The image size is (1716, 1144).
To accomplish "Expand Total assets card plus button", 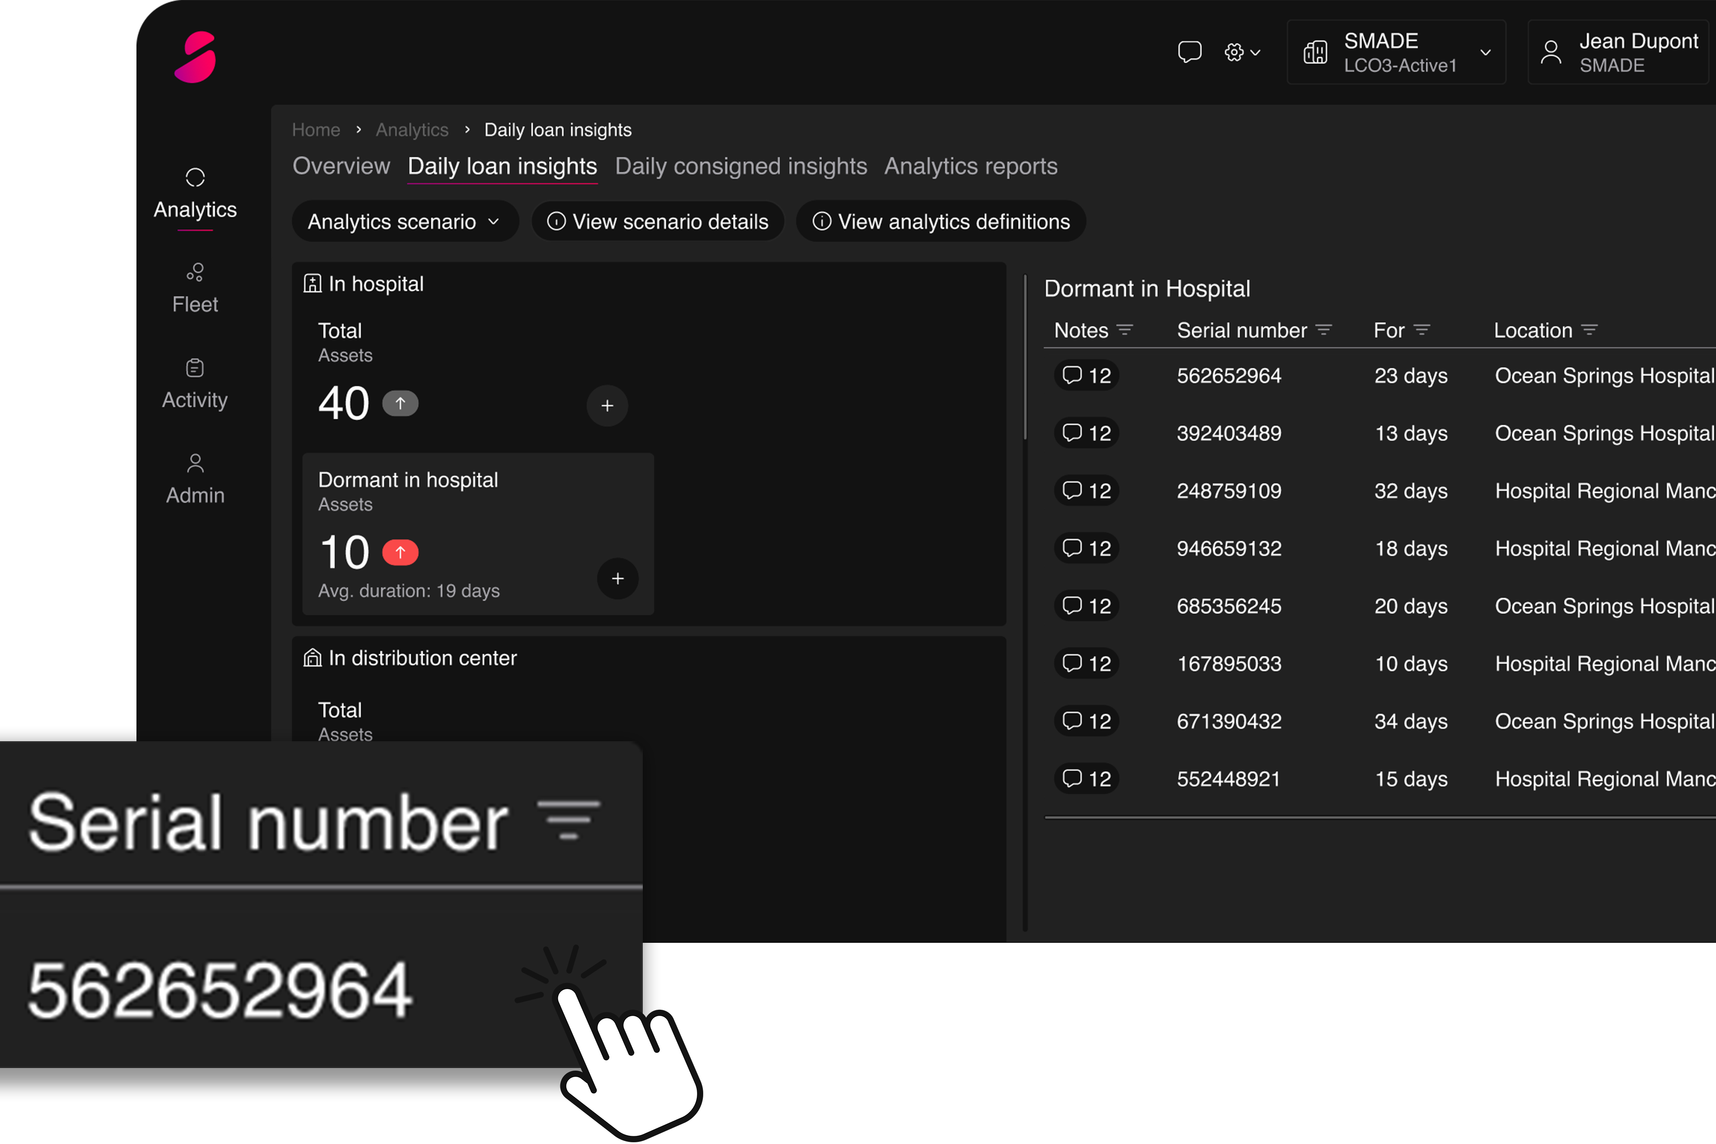I will [607, 406].
